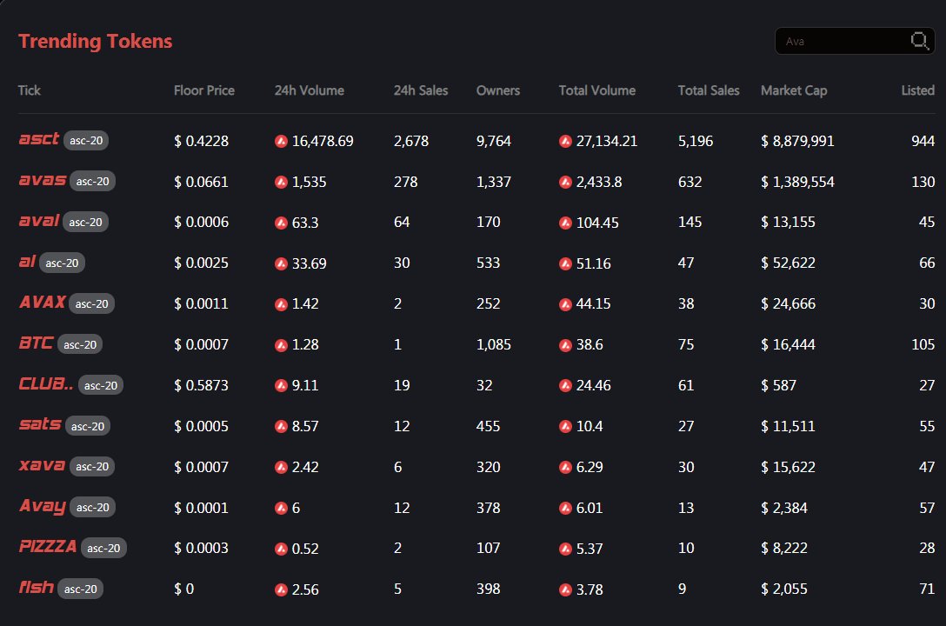Open the aval token link

(x=38, y=221)
